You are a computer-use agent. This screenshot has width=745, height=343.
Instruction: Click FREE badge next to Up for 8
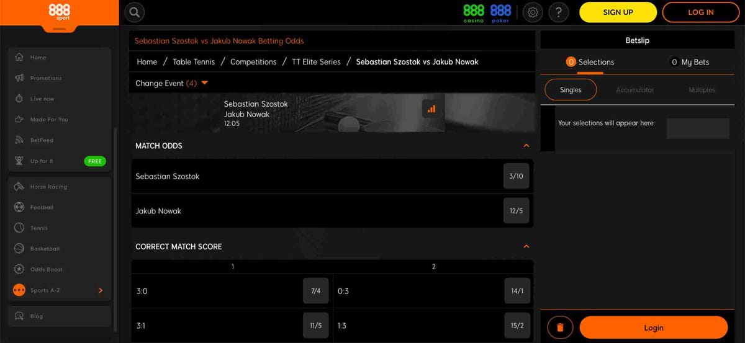pyautogui.click(x=95, y=161)
